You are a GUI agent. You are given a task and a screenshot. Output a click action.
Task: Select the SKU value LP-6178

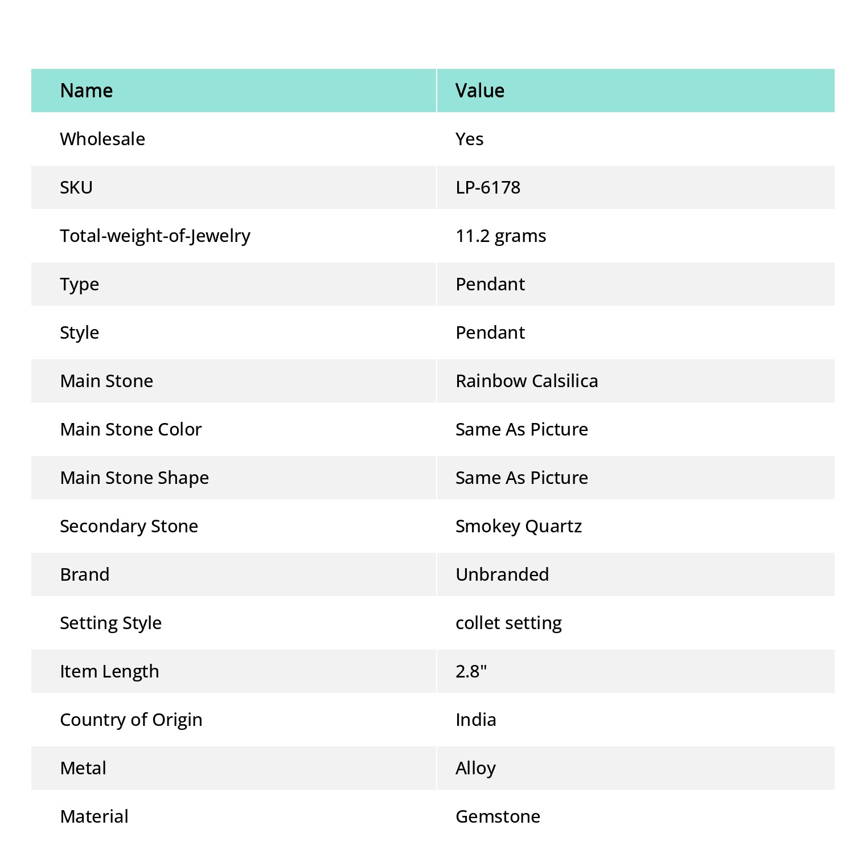pyautogui.click(x=488, y=187)
